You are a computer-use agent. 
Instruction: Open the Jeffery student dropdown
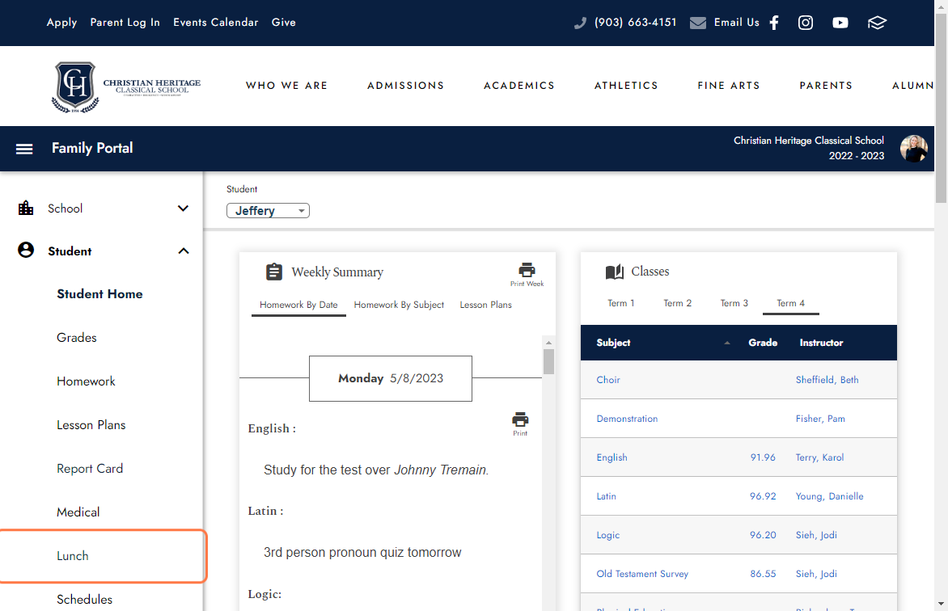(268, 210)
